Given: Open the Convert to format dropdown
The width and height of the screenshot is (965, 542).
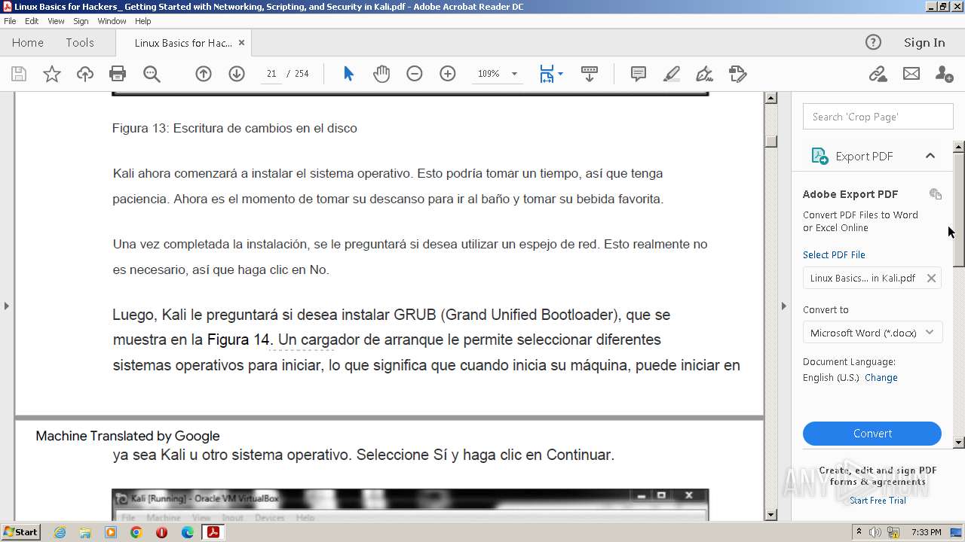Looking at the screenshot, I should pyautogui.click(x=872, y=333).
